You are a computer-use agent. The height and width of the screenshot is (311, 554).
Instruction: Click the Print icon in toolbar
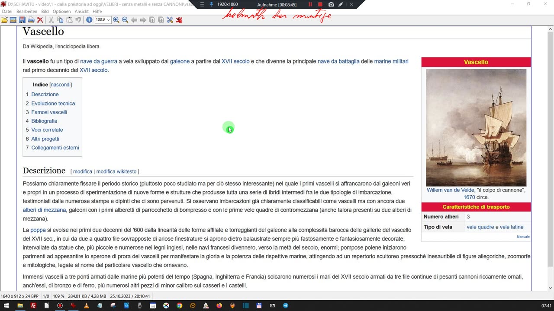[x=31, y=20]
